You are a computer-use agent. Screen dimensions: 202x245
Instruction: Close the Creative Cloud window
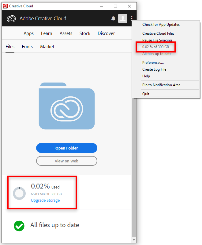129,6
